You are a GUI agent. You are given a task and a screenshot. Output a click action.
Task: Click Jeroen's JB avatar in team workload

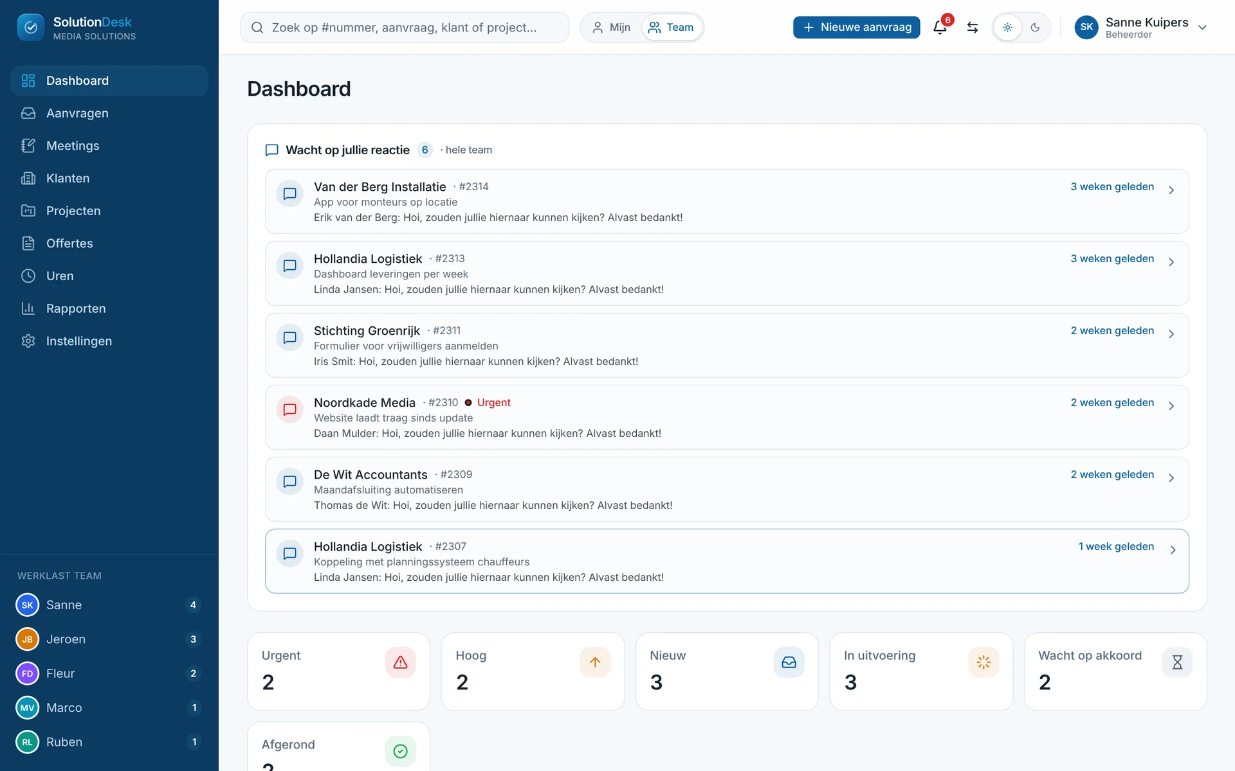click(x=28, y=639)
